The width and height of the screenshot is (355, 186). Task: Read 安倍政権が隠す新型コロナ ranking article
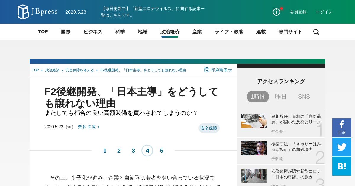(x=296, y=174)
